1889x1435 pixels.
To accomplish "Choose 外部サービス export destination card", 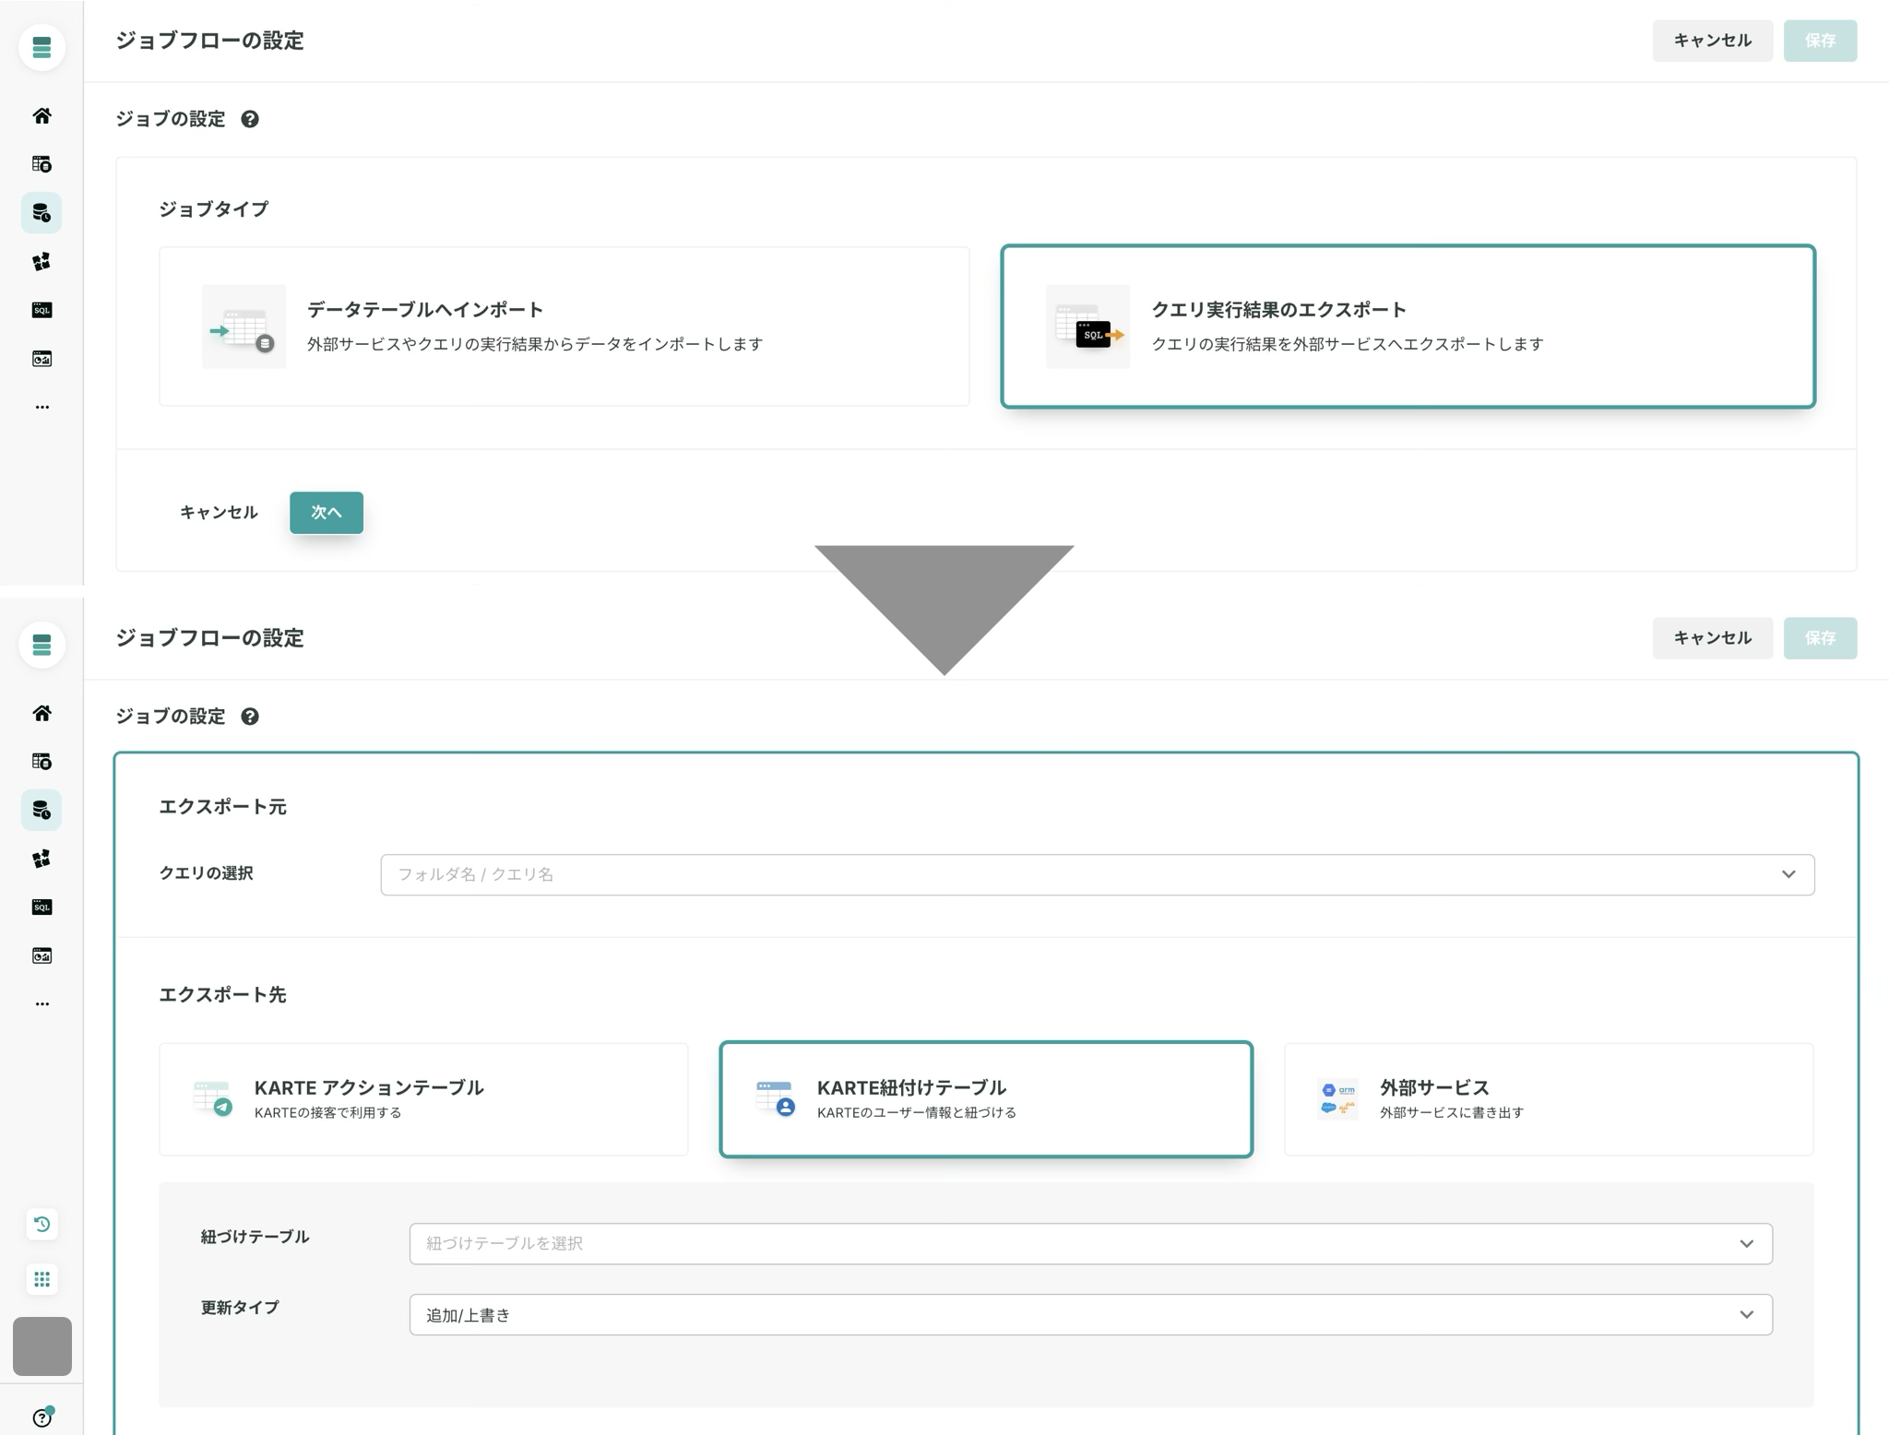I will pyautogui.click(x=1548, y=1099).
